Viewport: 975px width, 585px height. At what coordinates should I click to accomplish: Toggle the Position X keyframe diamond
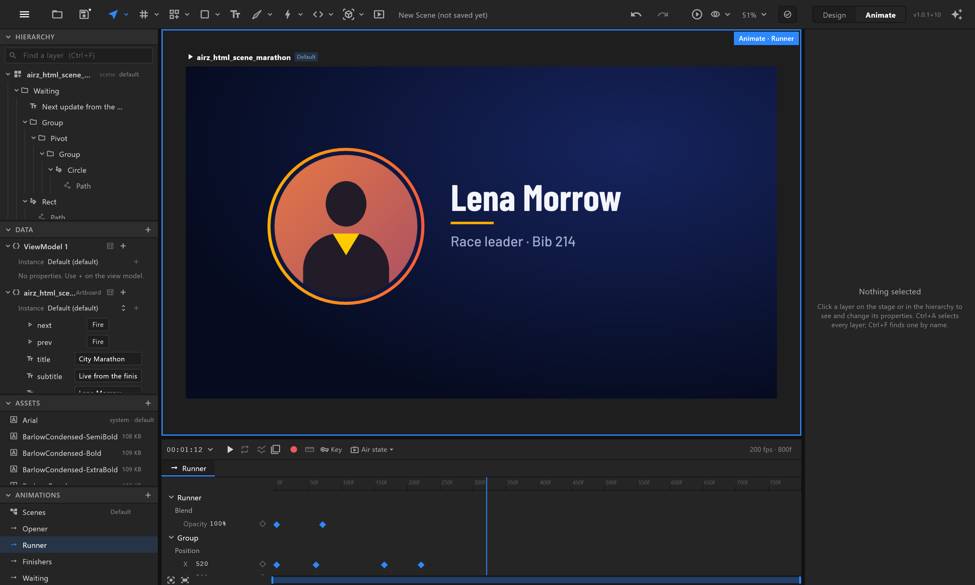pos(262,564)
